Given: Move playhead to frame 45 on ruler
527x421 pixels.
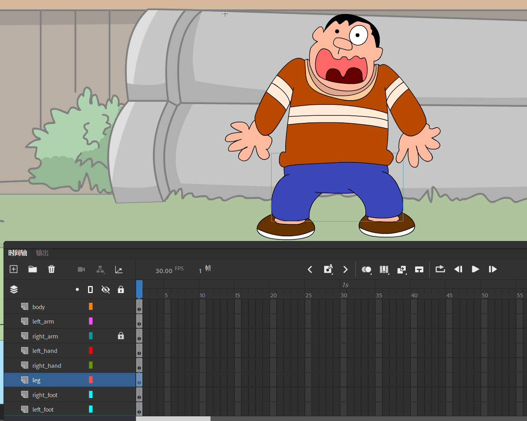Looking at the screenshot, I should (x=449, y=295).
